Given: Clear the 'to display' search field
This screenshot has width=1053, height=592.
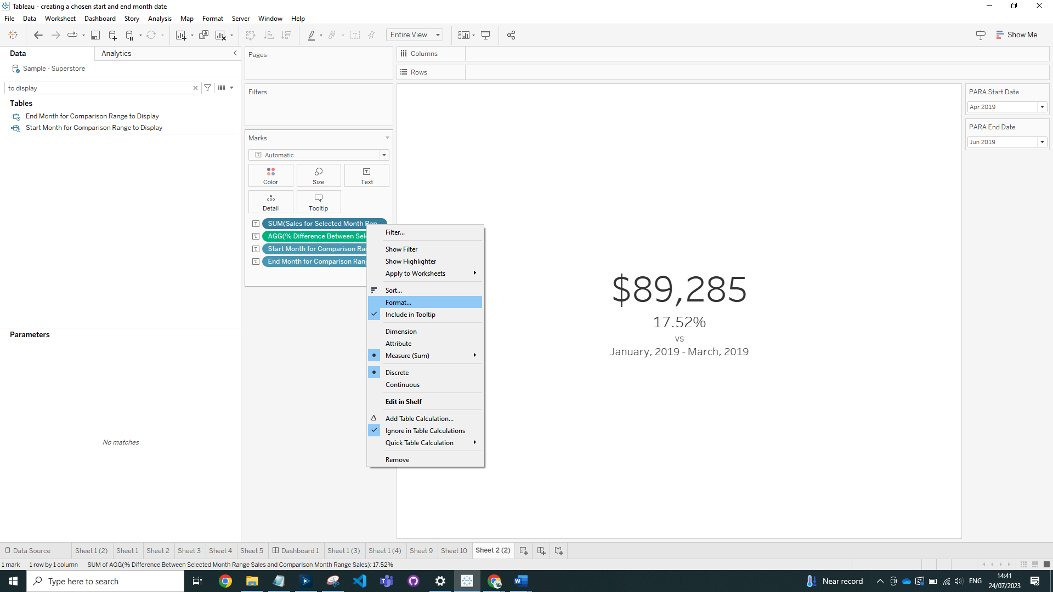Looking at the screenshot, I should click(x=195, y=88).
